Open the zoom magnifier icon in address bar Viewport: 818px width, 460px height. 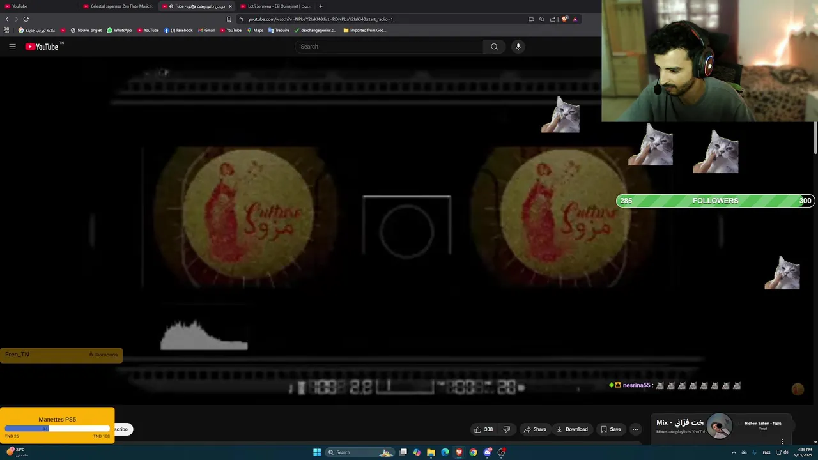(542, 19)
